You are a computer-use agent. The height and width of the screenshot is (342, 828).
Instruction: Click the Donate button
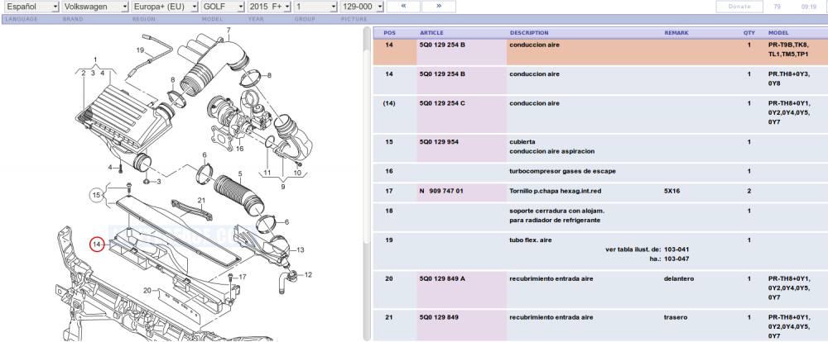739,7
